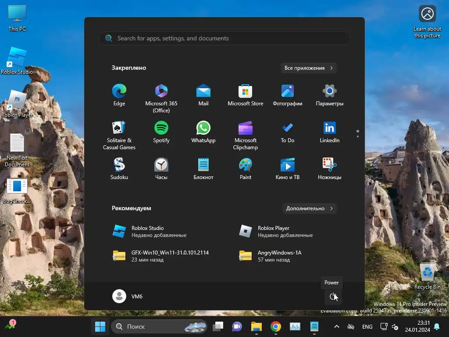Select the Roblox Player desktop shortcut

pos(17,104)
